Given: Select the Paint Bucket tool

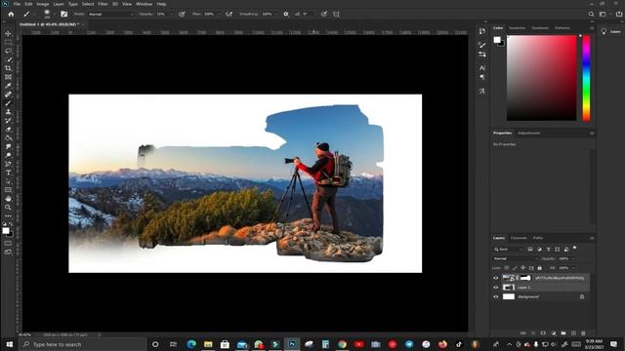Looking at the screenshot, I should tap(8, 138).
